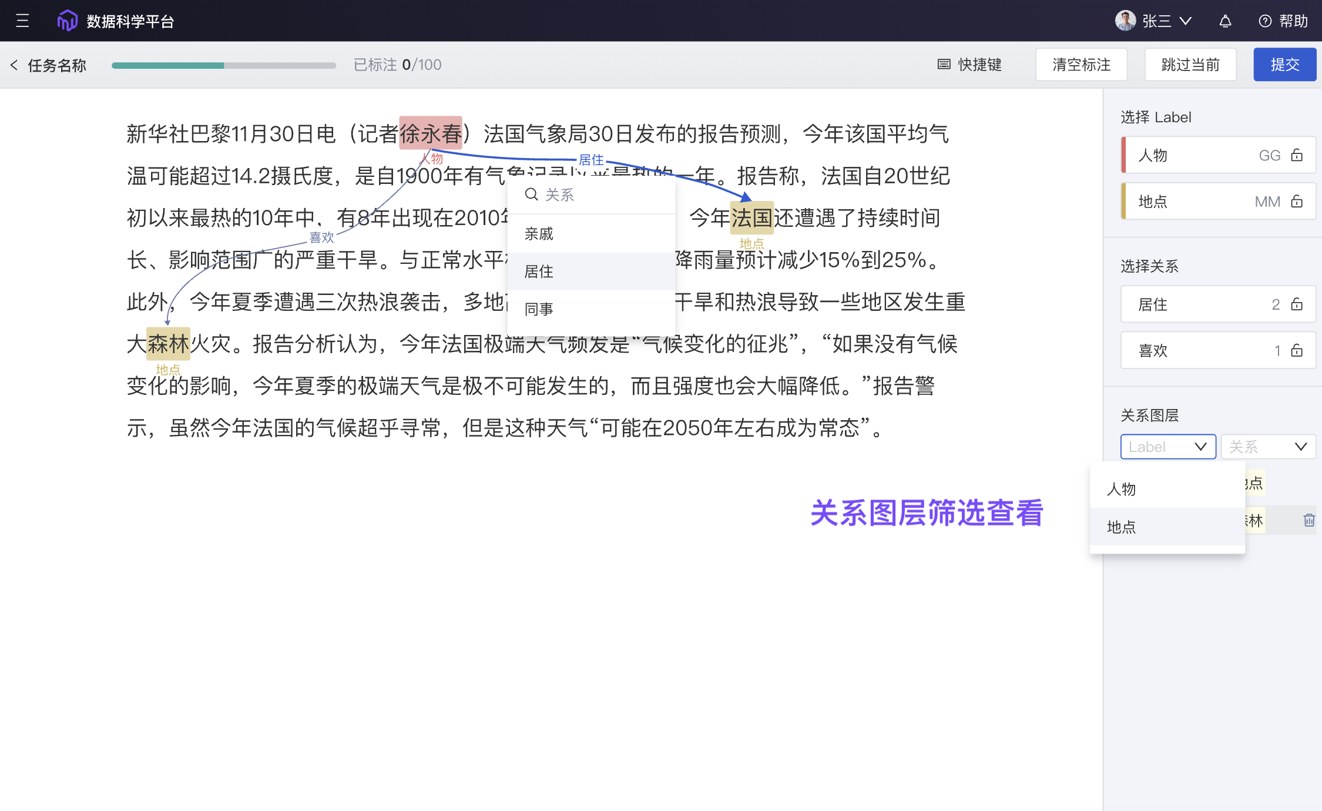1322x811 pixels.
Task: Delete relation entry with trash icon
Action: coord(1309,520)
